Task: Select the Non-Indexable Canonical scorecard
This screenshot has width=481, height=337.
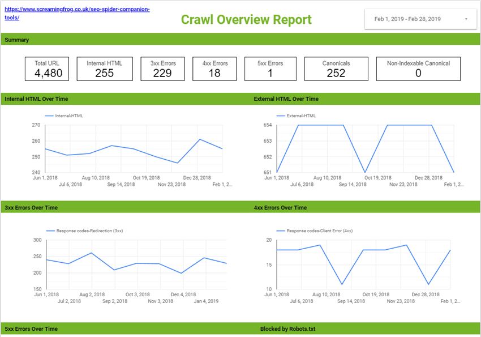Action: coord(418,69)
